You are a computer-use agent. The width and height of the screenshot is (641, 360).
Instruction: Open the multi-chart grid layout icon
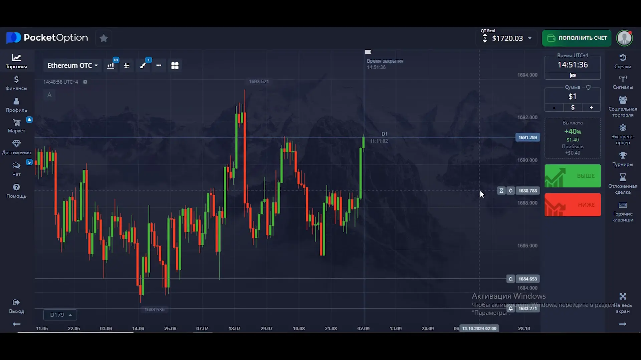[x=175, y=66]
